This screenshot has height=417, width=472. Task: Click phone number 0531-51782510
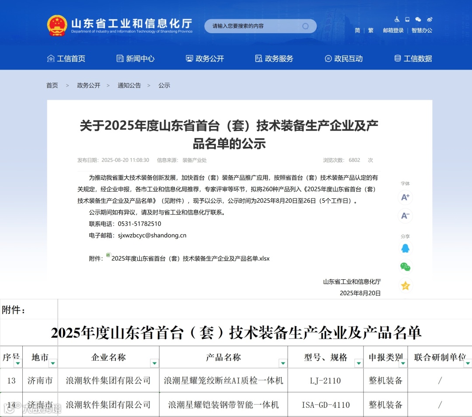[139, 224]
